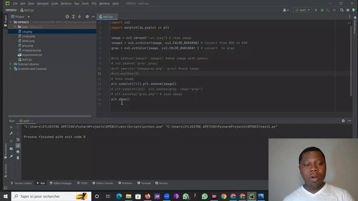Launch PyCharm icon in taskbar
This screenshot has height=201, width=358.
click(x=251, y=196)
